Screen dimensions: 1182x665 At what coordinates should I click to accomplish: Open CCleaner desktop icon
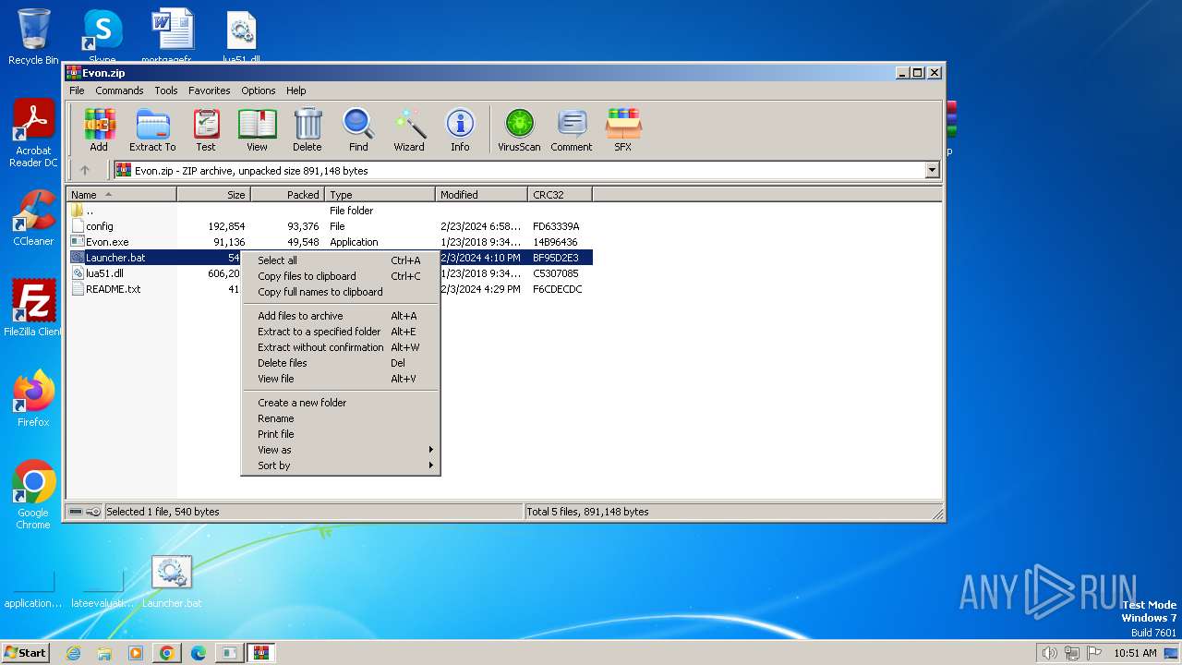click(33, 218)
